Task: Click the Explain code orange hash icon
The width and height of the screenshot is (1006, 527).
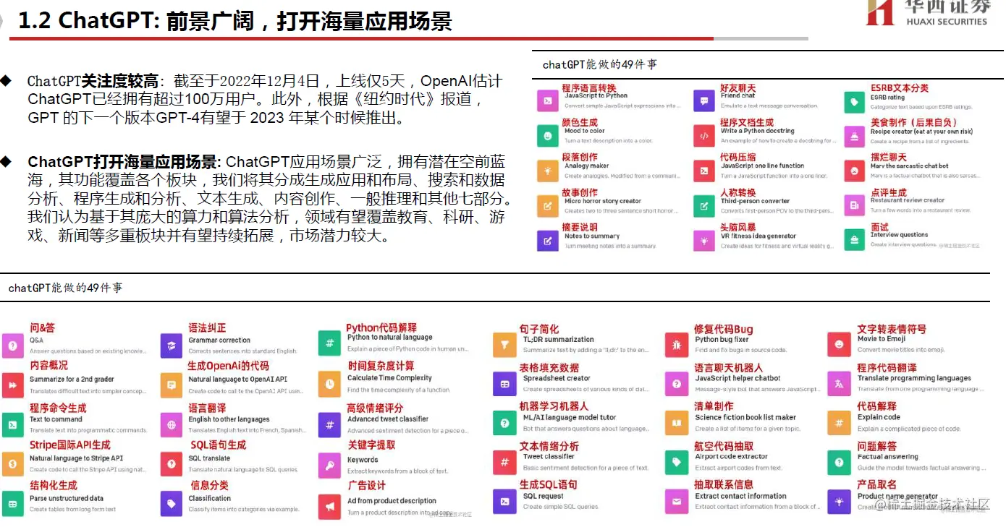Action: coord(840,423)
